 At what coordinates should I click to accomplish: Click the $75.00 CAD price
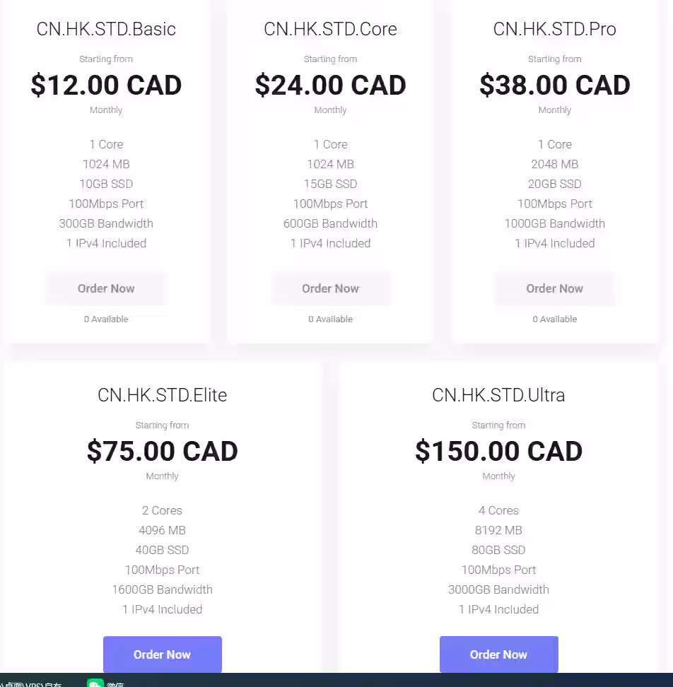pyautogui.click(x=162, y=451)
